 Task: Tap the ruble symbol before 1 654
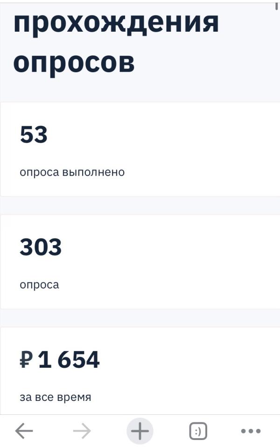coord(26,360)
